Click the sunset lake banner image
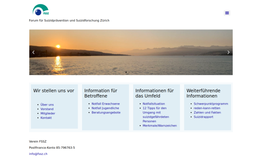 131,52
